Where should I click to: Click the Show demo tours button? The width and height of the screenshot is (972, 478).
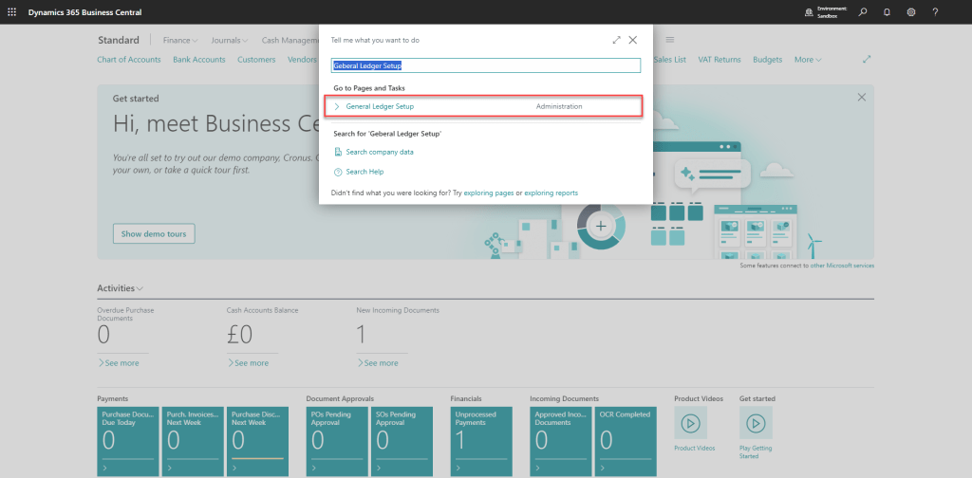153,233
